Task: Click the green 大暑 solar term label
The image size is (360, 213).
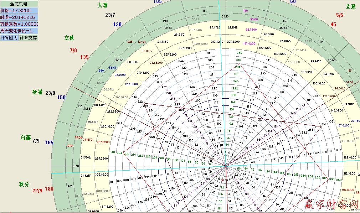Action: (x=102, y=5)
